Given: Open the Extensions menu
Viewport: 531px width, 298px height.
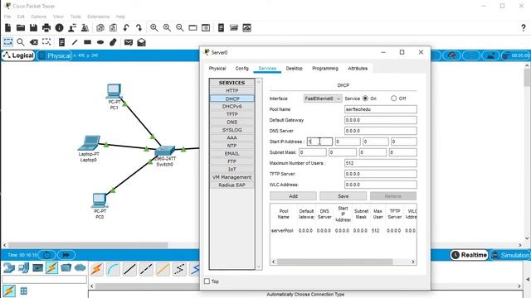Looking at the screenshot, I should 98,17.
